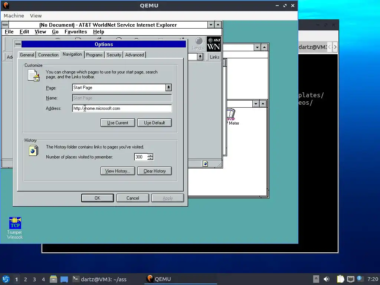This screenshot has width=380, height=285.
Task: Minimize the Program Manager window behind
Action: pyautogui.click(x=258, y=47)
